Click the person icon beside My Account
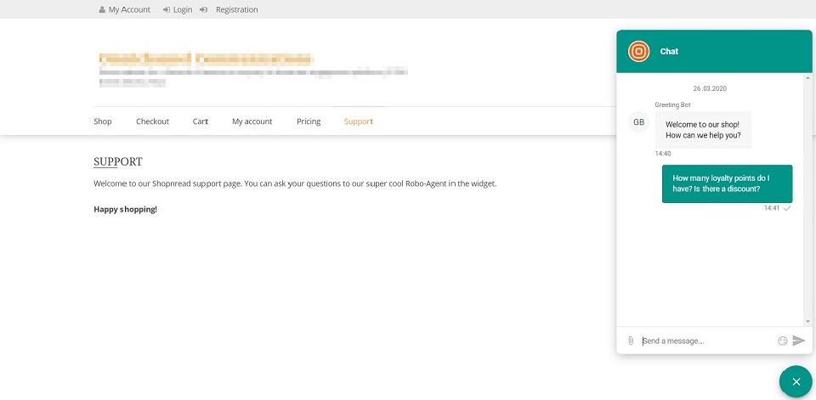The height and width of the screenshot is (400, 816). (102, 10)
